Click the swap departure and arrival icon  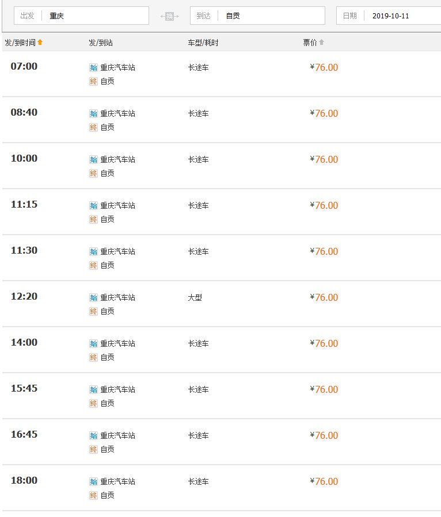[169, 16]
